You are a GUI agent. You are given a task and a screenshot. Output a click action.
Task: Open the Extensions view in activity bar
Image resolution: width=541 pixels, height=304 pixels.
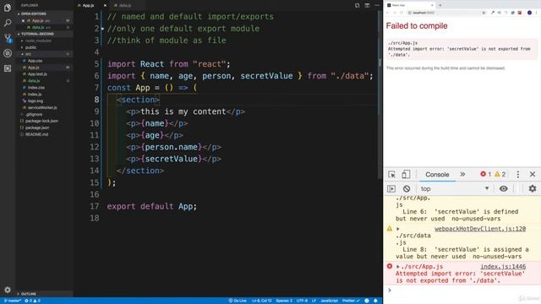click(8, 68)
